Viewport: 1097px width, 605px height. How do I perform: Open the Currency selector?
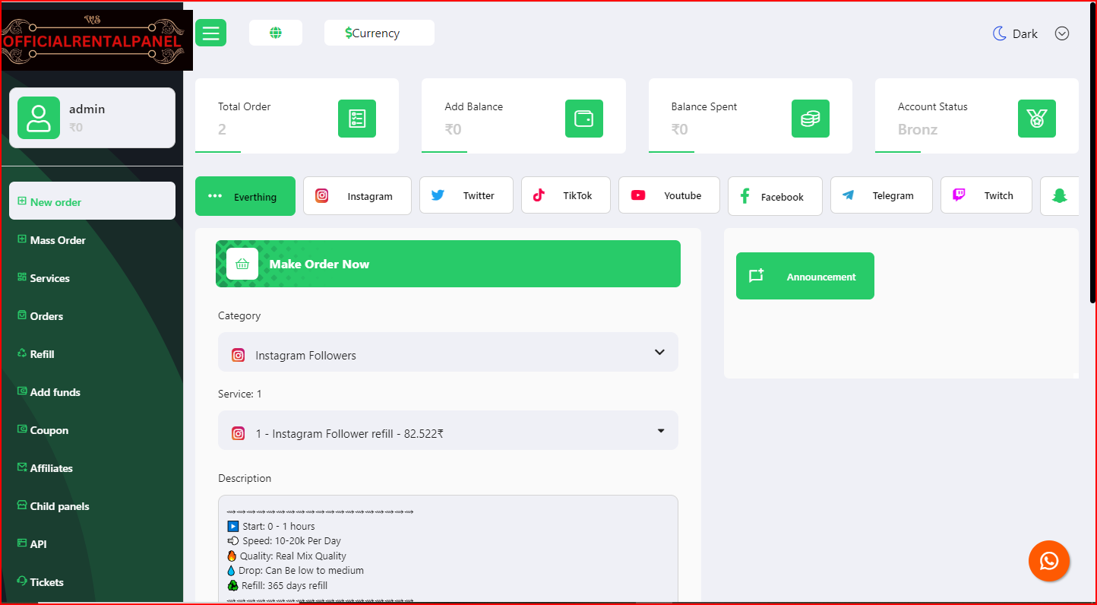coord(378,33)
